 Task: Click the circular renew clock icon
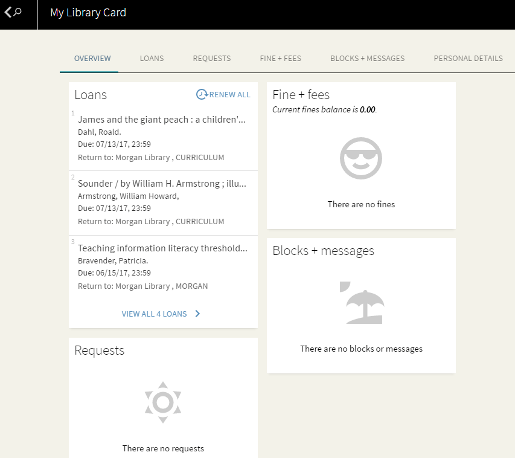click(201, 94)
